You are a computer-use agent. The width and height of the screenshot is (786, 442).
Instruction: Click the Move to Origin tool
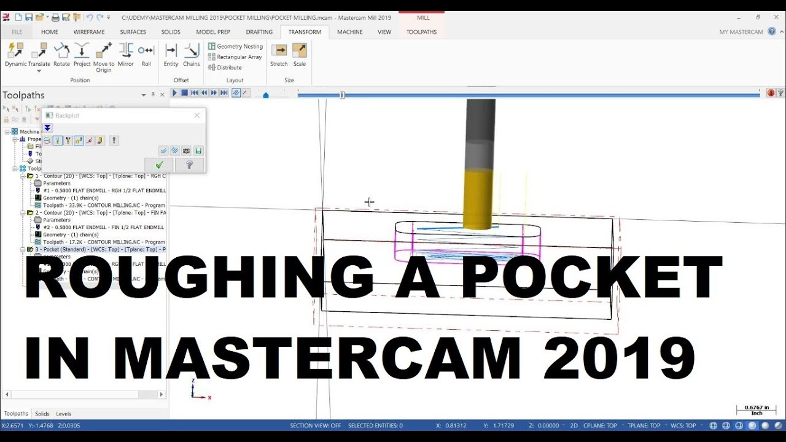(x=103, y=58)
